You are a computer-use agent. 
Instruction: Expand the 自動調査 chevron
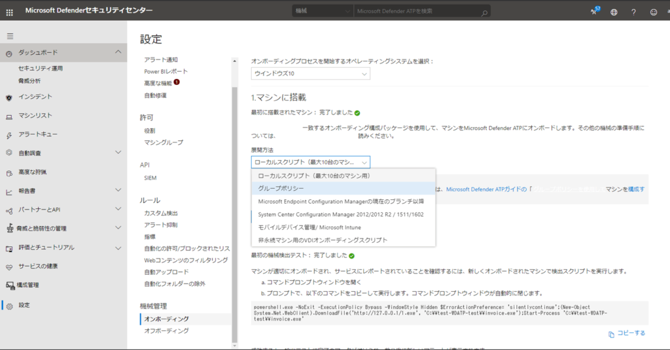[x=118, y=152]
